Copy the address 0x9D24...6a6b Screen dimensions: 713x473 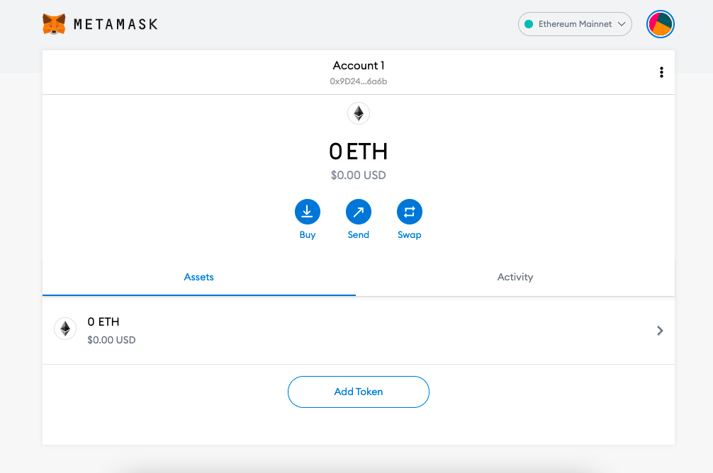tap(359, 81)
